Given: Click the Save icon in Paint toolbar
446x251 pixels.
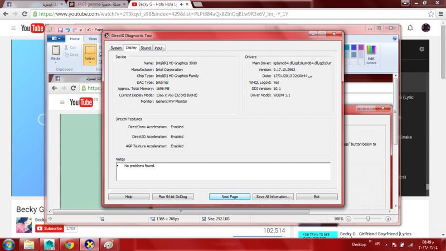Looking at the screenshot, I should pyautogui.click(x=60, y=30).
